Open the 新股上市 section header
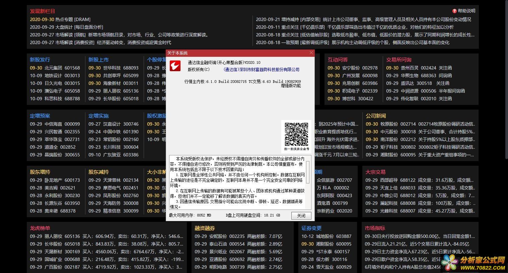 [x=98, y=59]
